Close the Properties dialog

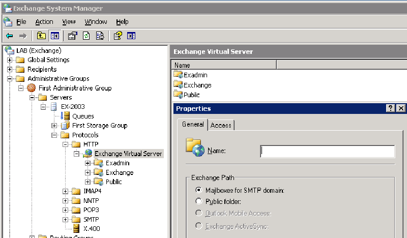tap(401, 108)
